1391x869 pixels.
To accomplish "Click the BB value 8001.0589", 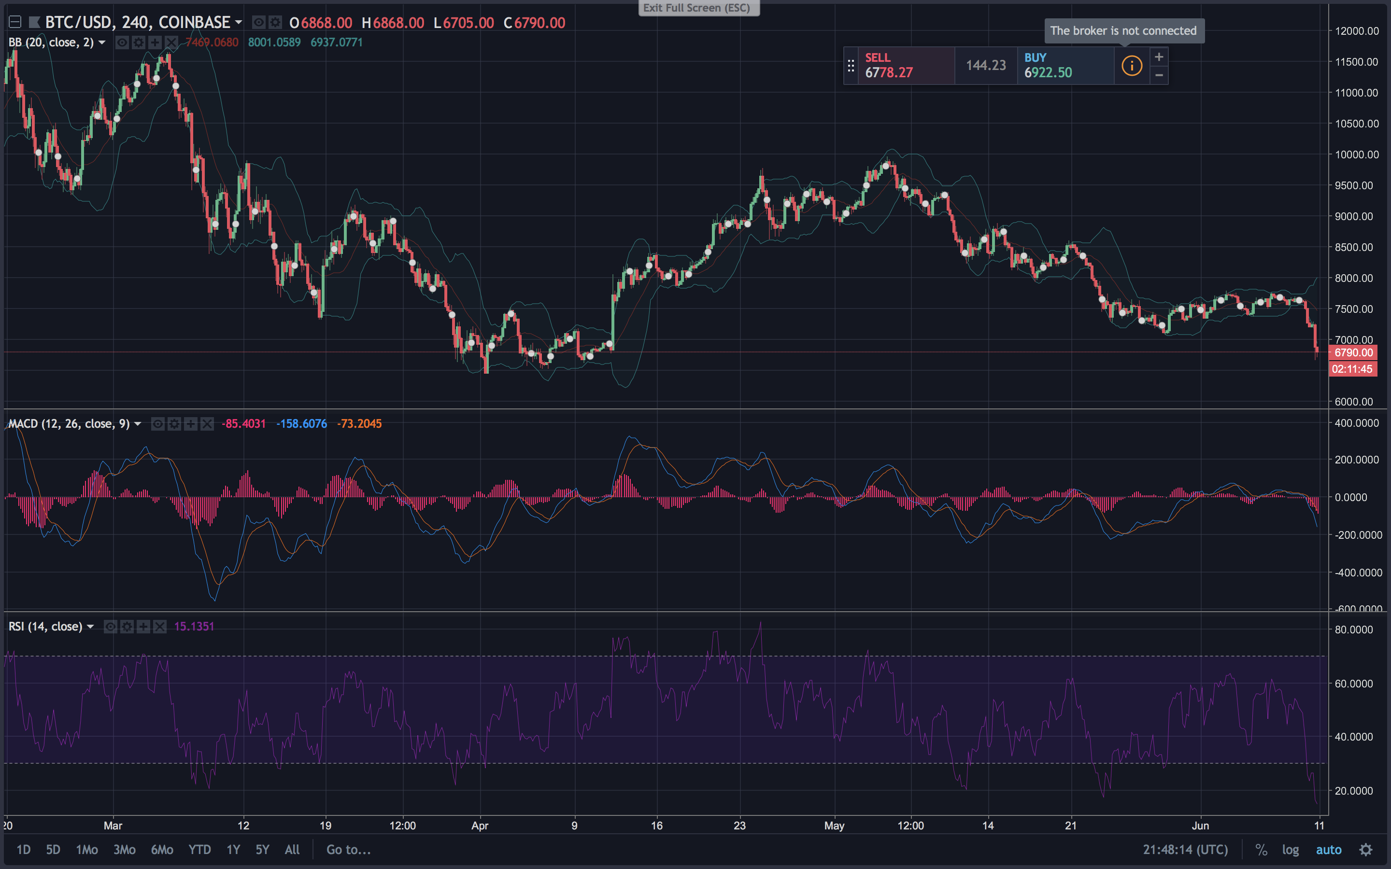I will tap(274, 42).
